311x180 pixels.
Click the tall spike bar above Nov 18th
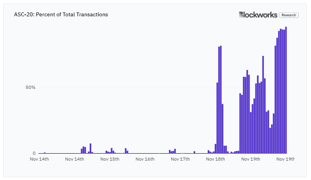tap(221, 100)
